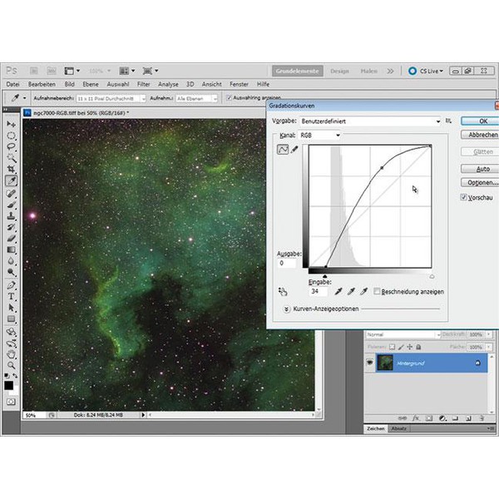The height and width of the screenshot is (499, 499).
Task: Activate the on-image adjustment hand tool
Action: pos(283,292)
